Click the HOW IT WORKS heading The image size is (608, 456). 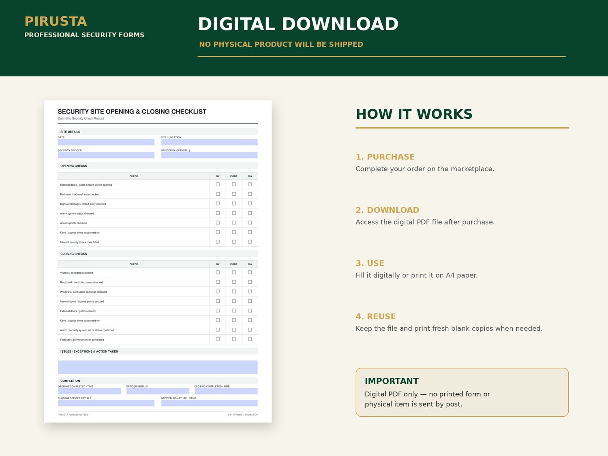[x=414, y=114]
